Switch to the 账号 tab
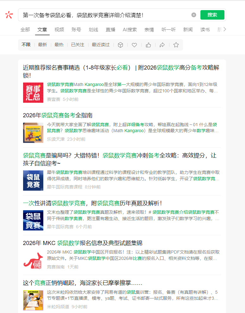Viewport: 245px width, 313px height. point(76,30)
